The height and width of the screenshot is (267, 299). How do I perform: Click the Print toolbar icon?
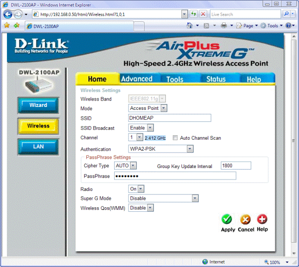coord(224,25)
